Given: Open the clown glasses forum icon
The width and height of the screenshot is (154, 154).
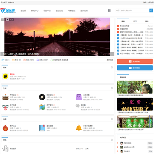Looking at the screenshot, I should (x=6, y=107).
